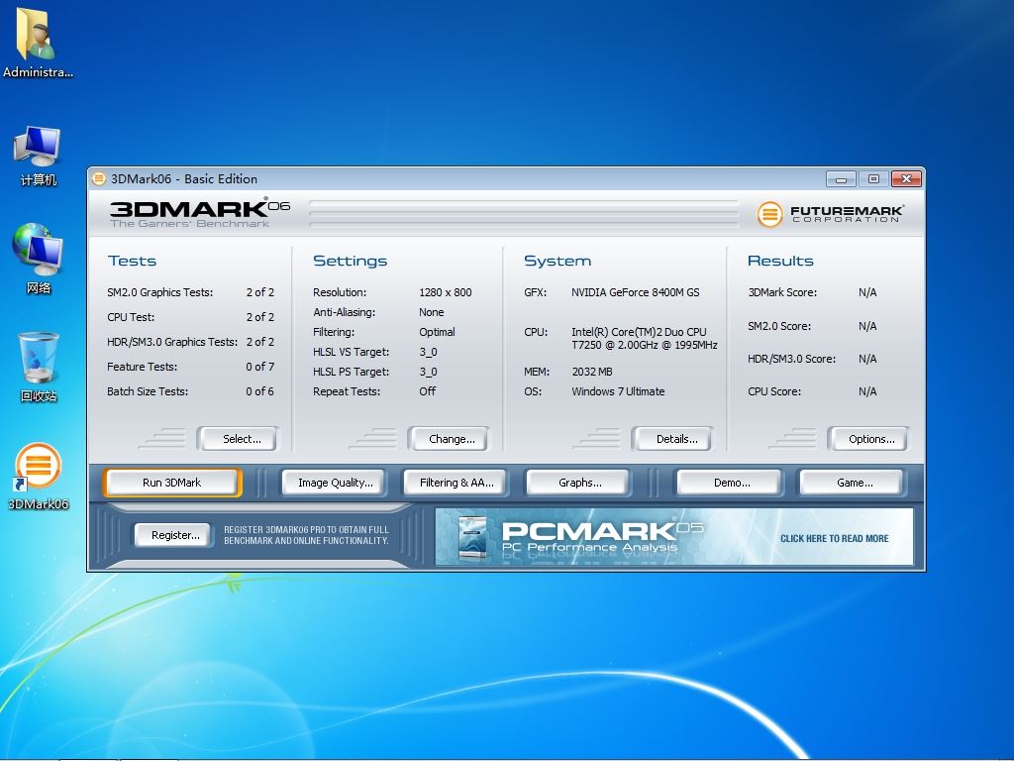Click the resolution value 1280 x 800
This screenshot has height=761, width=1014.
coord(445,292)
